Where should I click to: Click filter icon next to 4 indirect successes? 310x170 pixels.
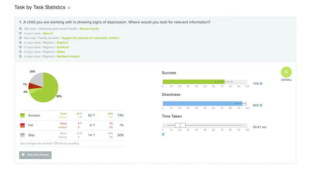[81, 117]
